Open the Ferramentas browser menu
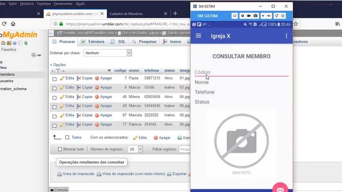This screenshot has height=192, width=342. point(63,4)
